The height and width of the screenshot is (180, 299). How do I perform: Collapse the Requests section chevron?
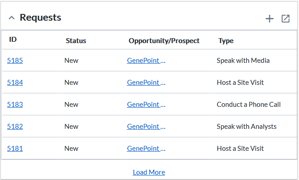(12, 18)
